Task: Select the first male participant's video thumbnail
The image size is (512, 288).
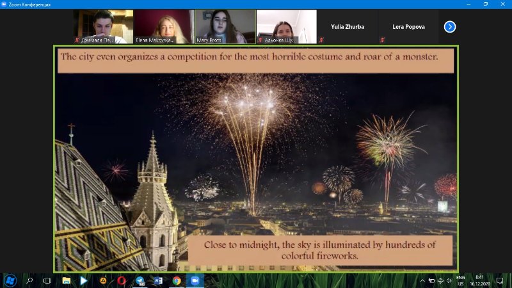Action: click(x=103, y=26)
